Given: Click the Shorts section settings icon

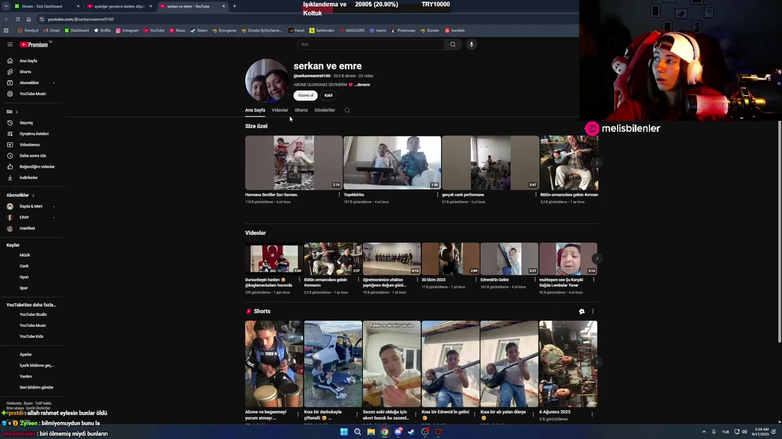Looking at the screenshot, I should (582, 312).
